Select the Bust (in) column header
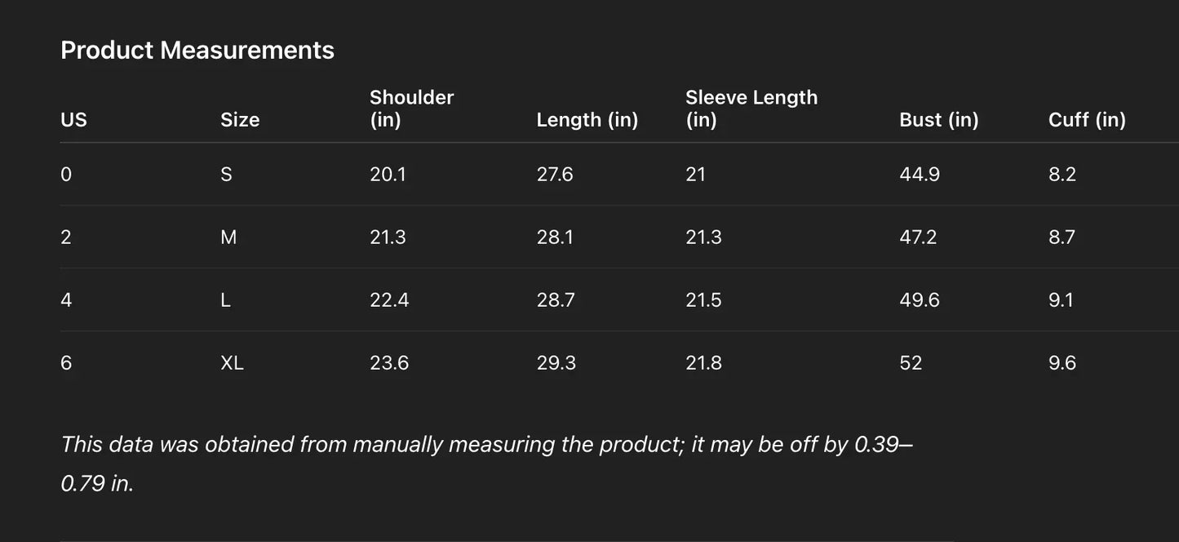Screen dimensions: 1179x542 [938, 120]
